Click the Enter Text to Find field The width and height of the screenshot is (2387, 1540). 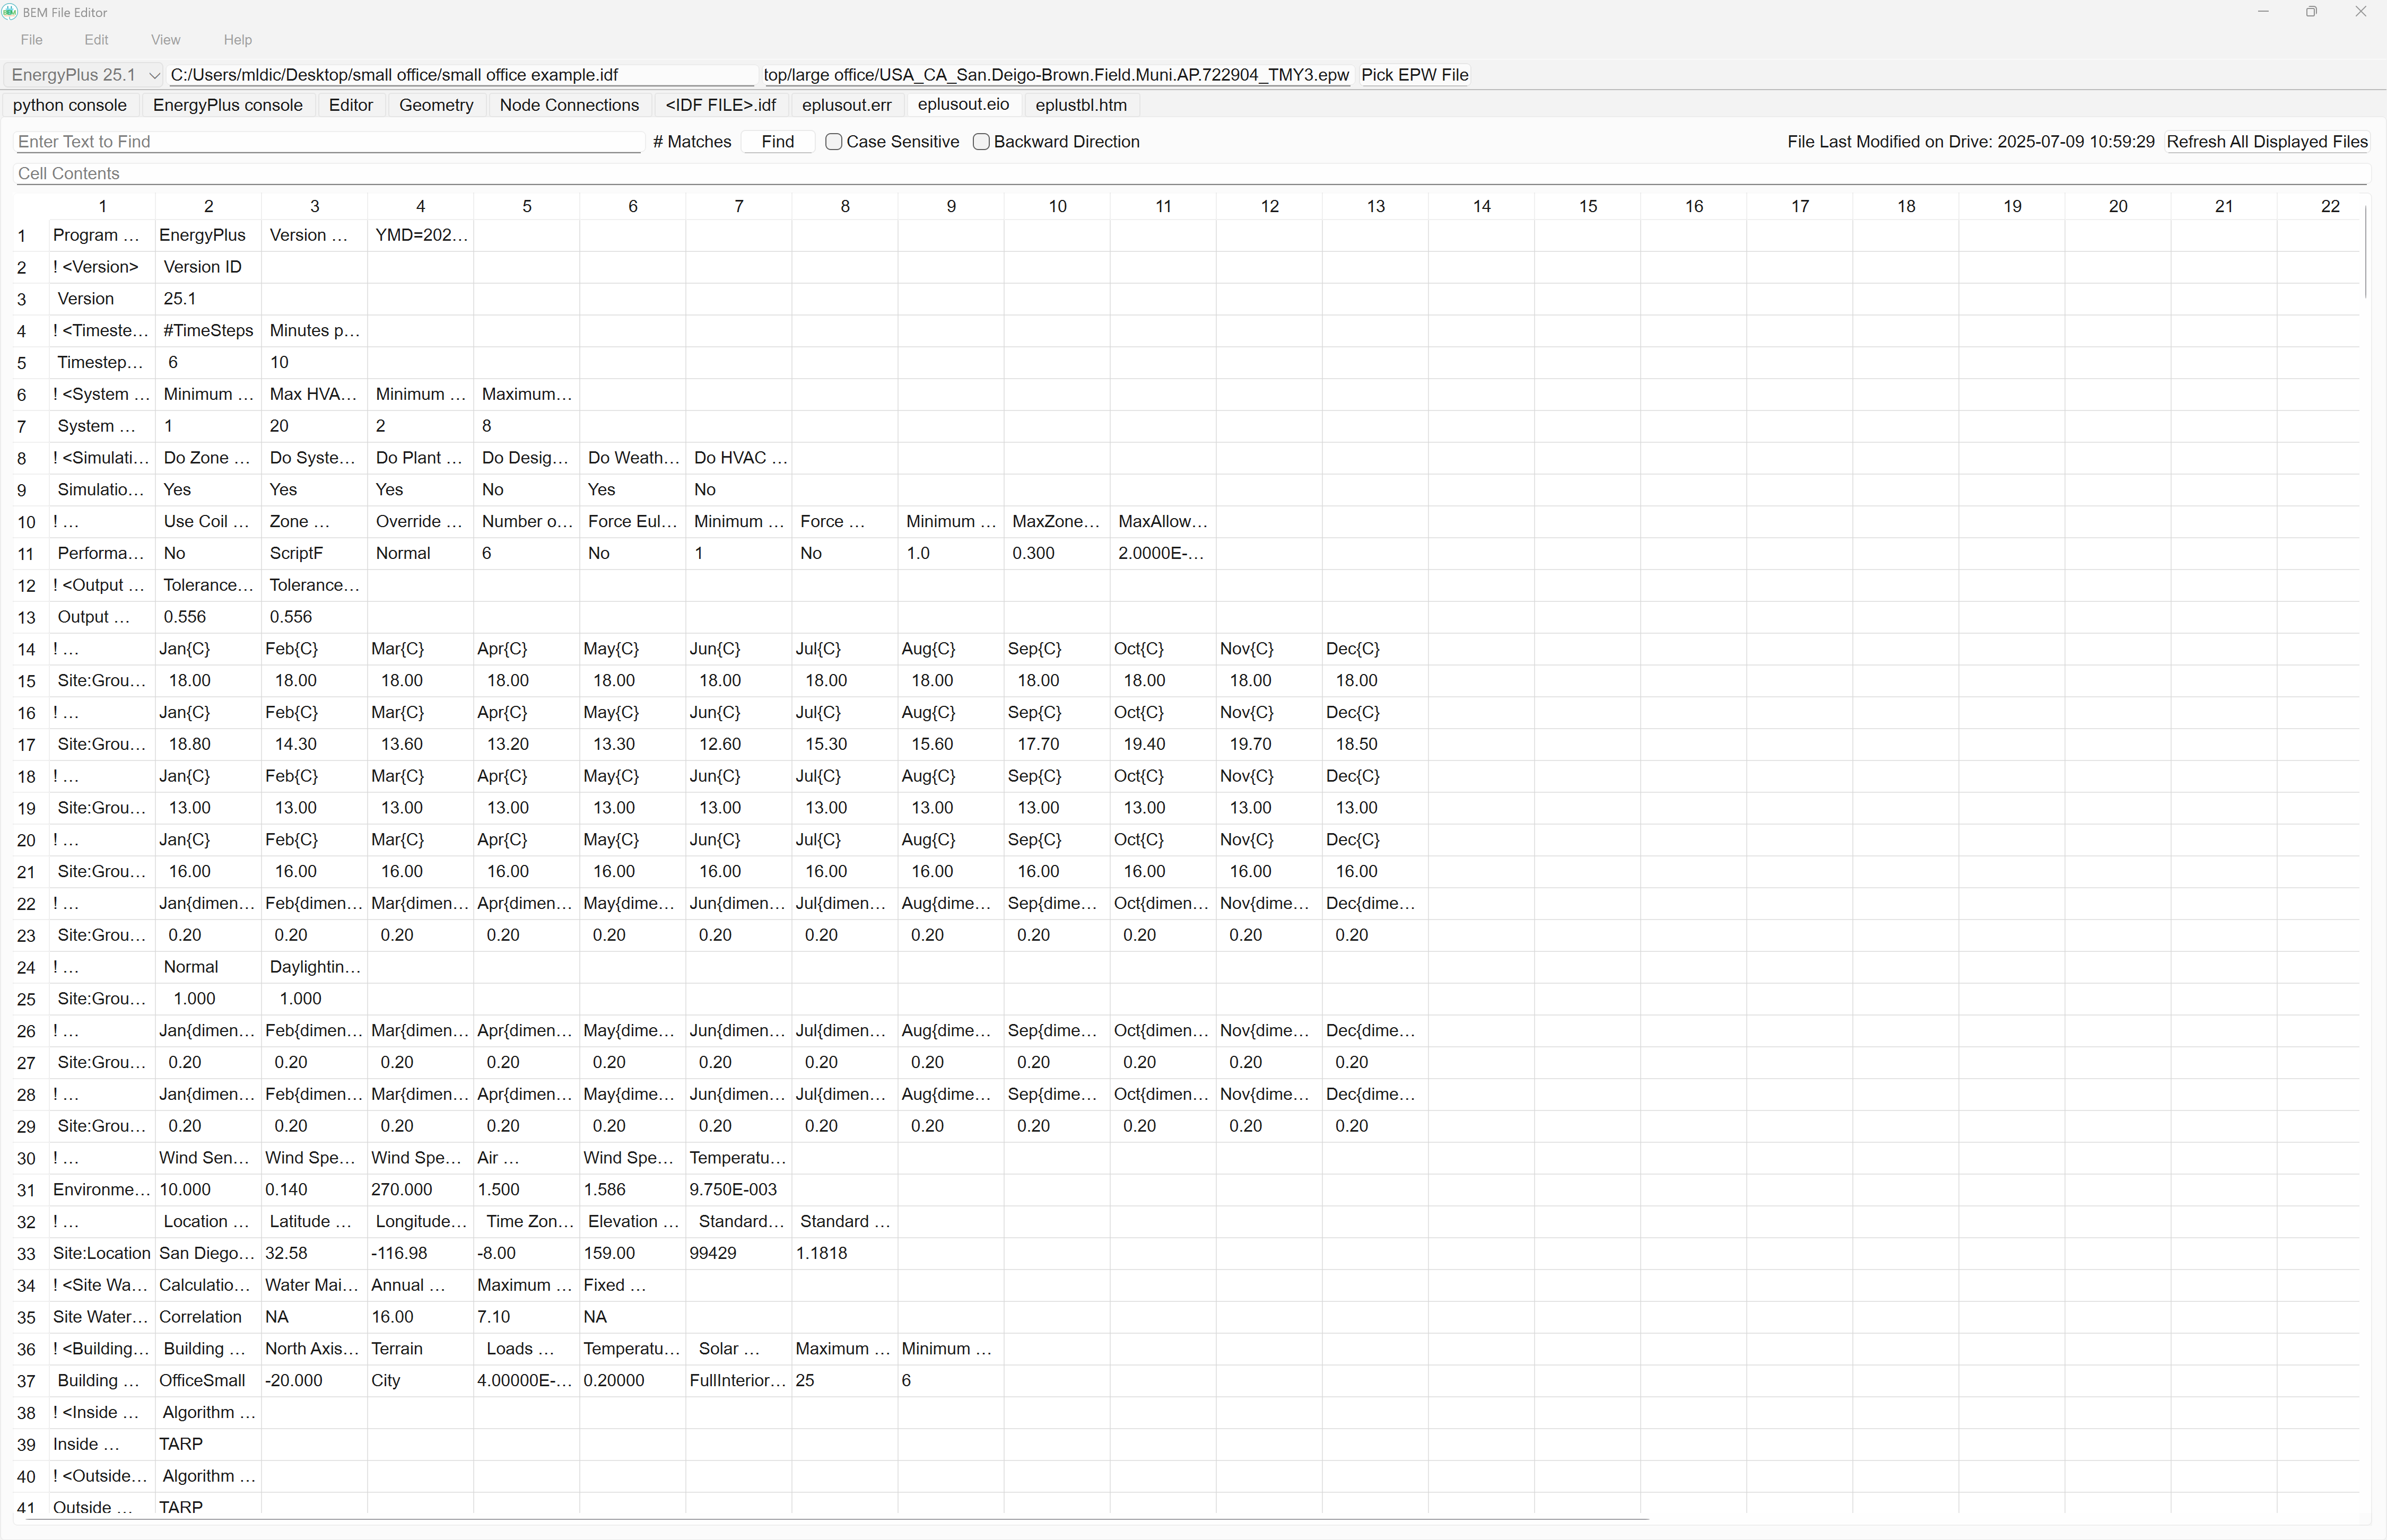click(x=328, y=142)
